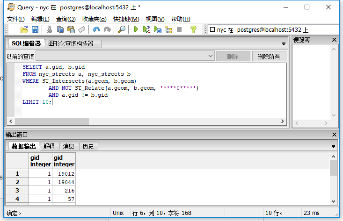Click the cell containing 216
Image resolution: width=343 pixels, height=221 pixels.
coord(64,191)
